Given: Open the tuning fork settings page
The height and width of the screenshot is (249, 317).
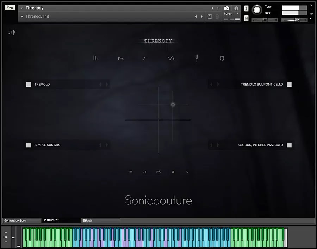Looking at the screenshot, I should [x=197, y=58].
